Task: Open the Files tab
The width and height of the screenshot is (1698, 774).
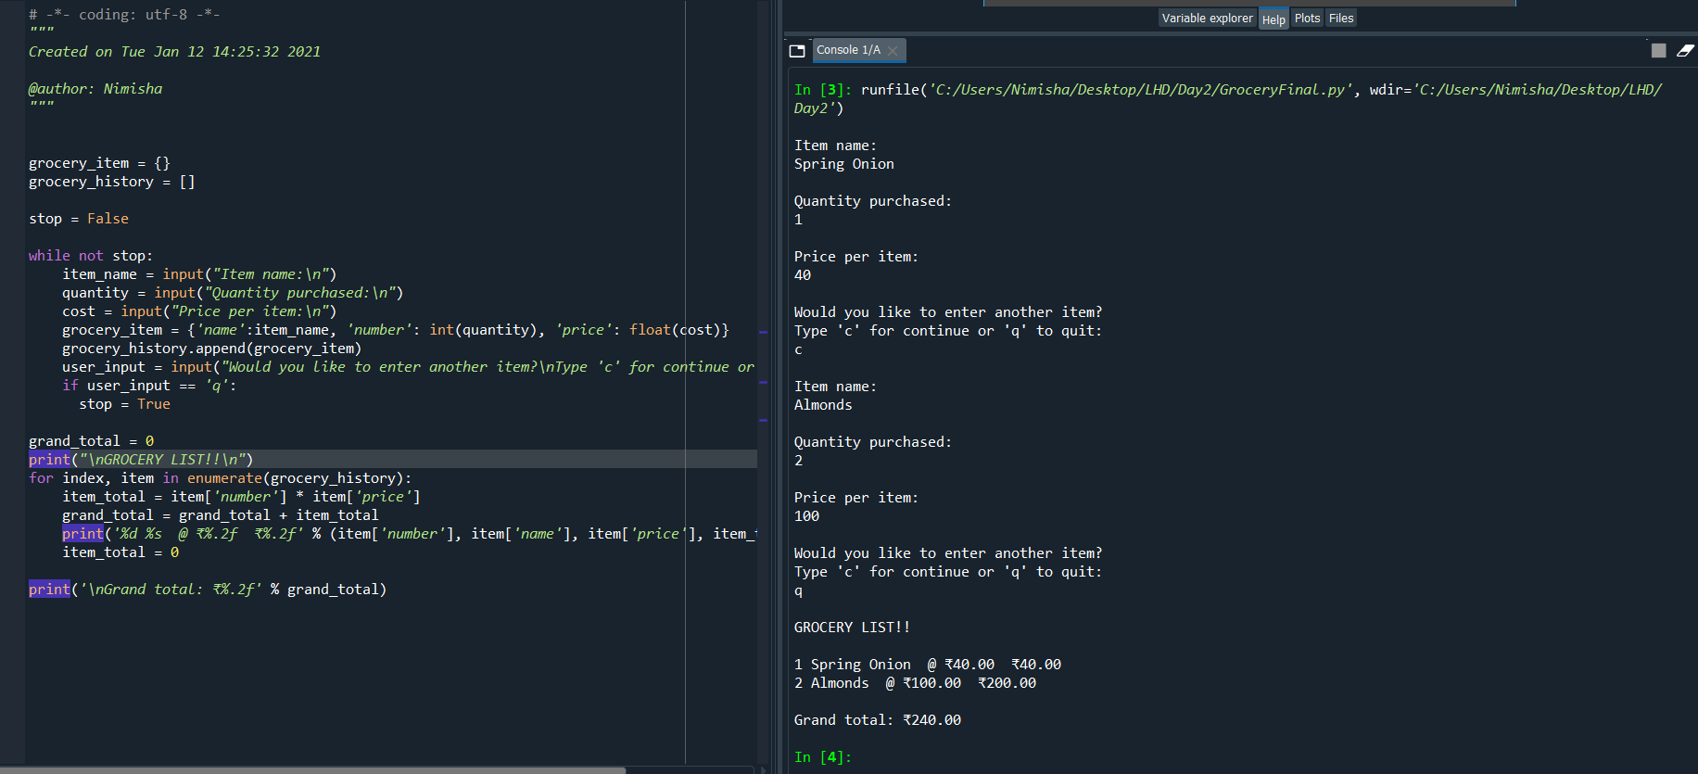Action: [1341, 19]
